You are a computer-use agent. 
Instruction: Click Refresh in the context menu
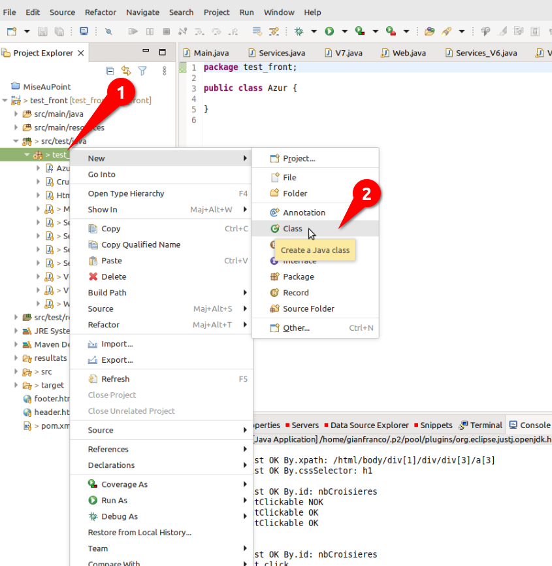pyautogui.click(x=115, y=379)
